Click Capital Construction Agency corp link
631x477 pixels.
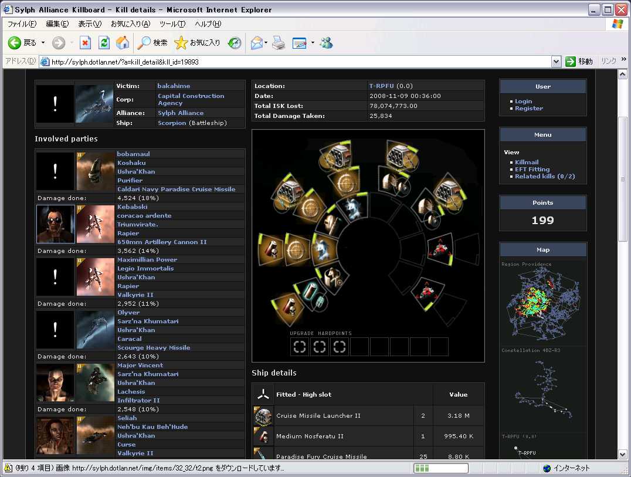191,99
